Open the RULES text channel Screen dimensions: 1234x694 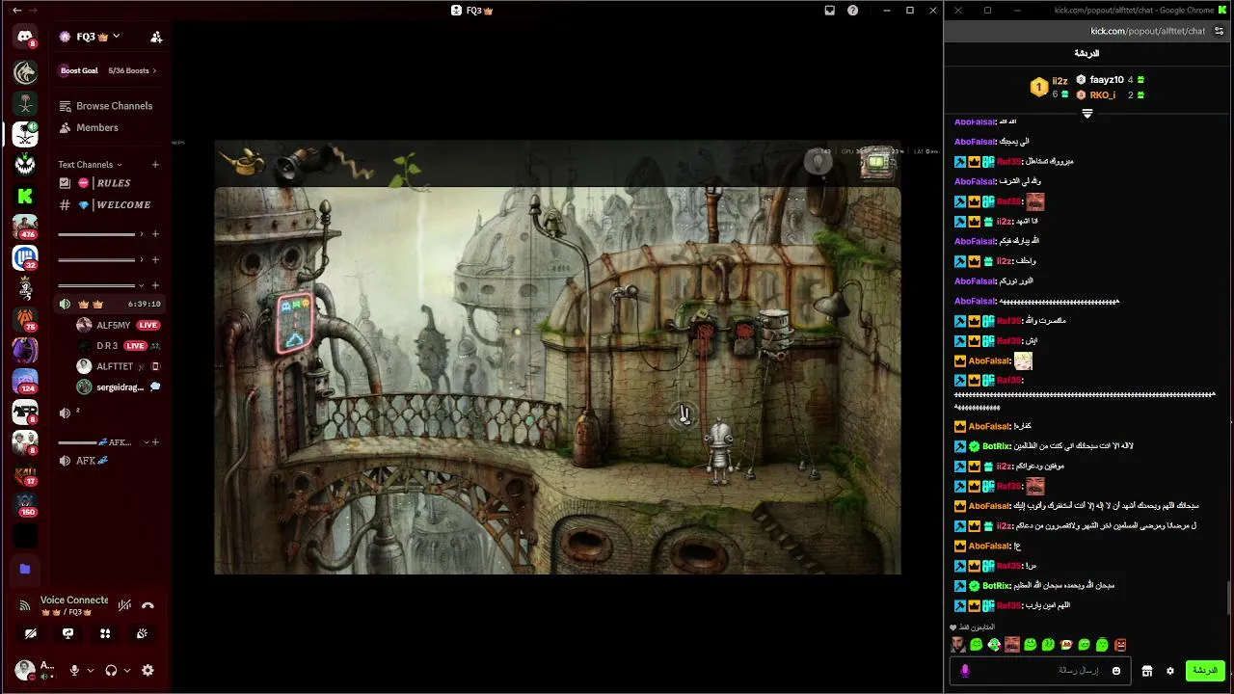click(108, 183)
